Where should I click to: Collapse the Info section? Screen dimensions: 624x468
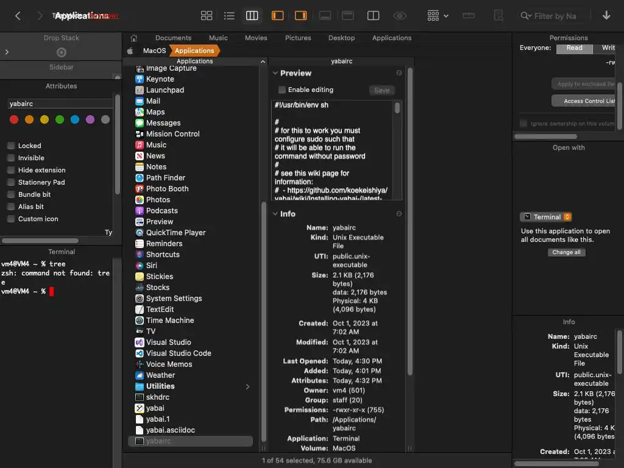[275, 214]
